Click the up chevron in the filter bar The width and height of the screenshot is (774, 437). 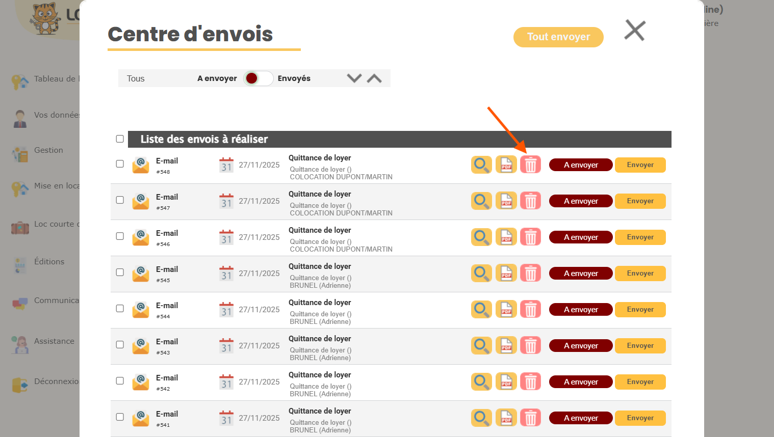pyautogui.click(x=374, y=78)
